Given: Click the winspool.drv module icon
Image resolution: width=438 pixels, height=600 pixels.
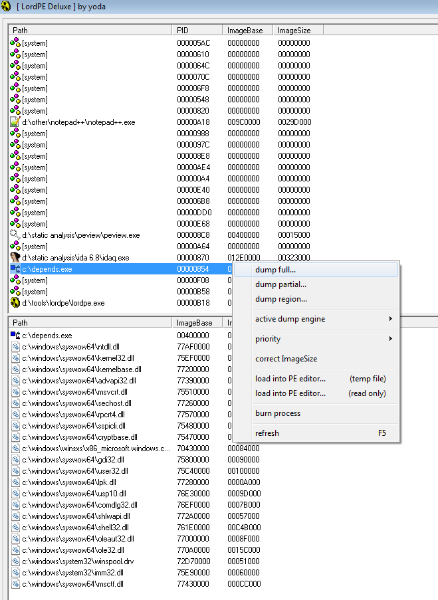Looking at the screenshot, I should pyautogui.click(x=15, y=561).
